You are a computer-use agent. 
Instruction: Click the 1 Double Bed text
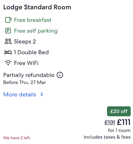pos(31,52)
